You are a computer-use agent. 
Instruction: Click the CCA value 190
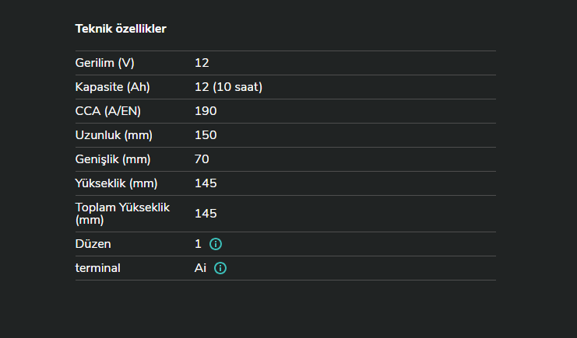tap(206, 111)
